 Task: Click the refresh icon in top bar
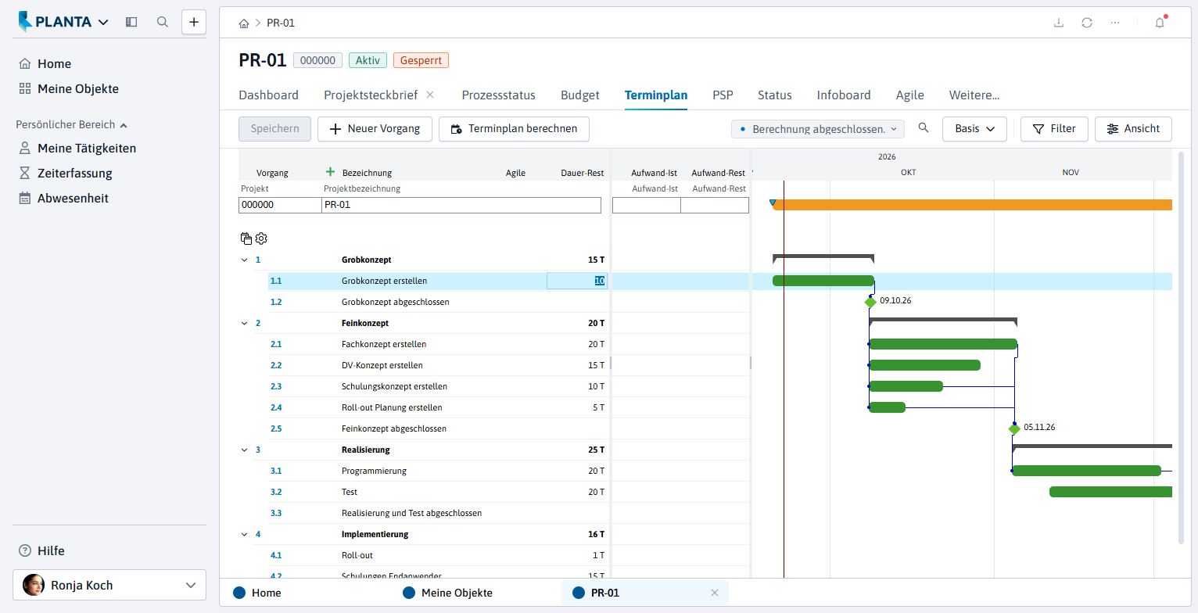point(1087,23)
